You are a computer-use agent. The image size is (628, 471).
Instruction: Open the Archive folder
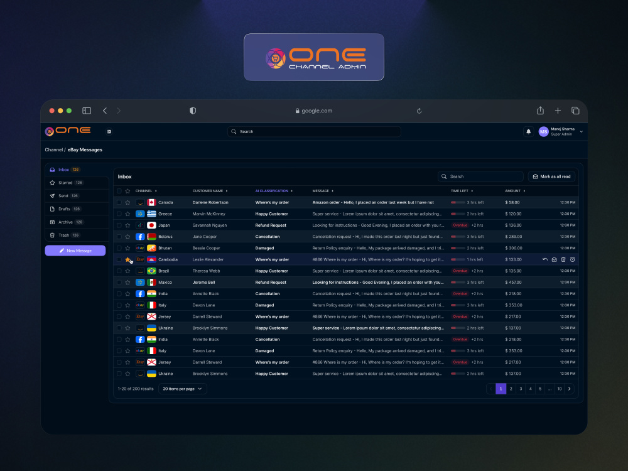click(x=77, y=222)
